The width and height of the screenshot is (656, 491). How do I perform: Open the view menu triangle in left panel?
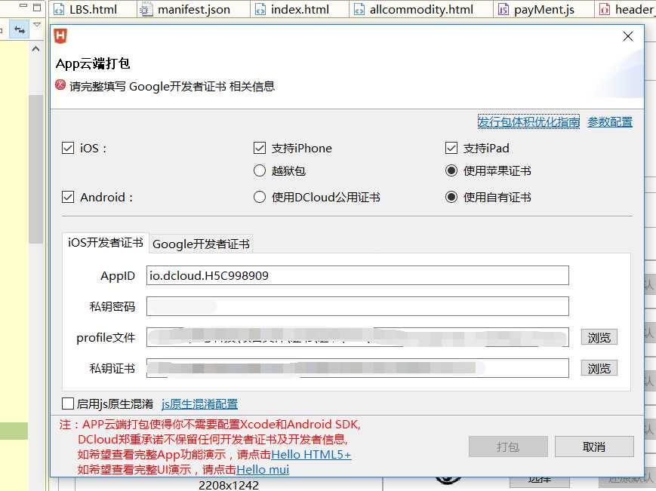coord(37,26)
